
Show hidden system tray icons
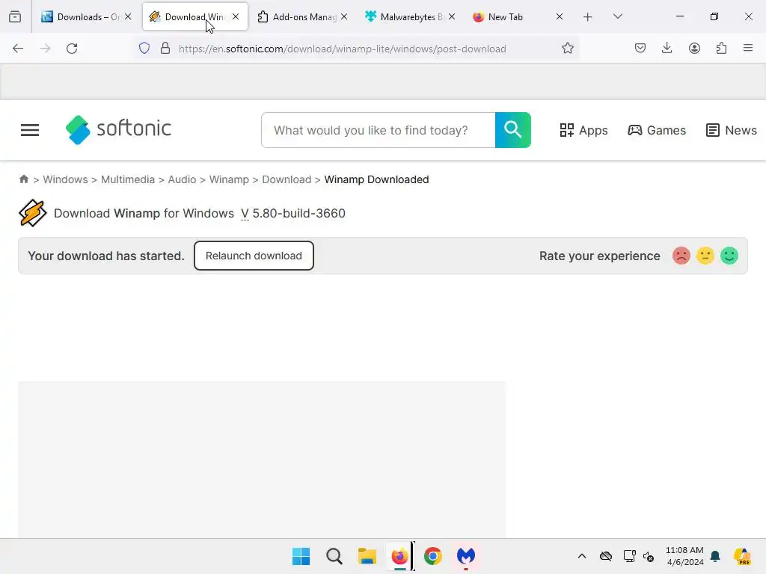tap(582, 556)
